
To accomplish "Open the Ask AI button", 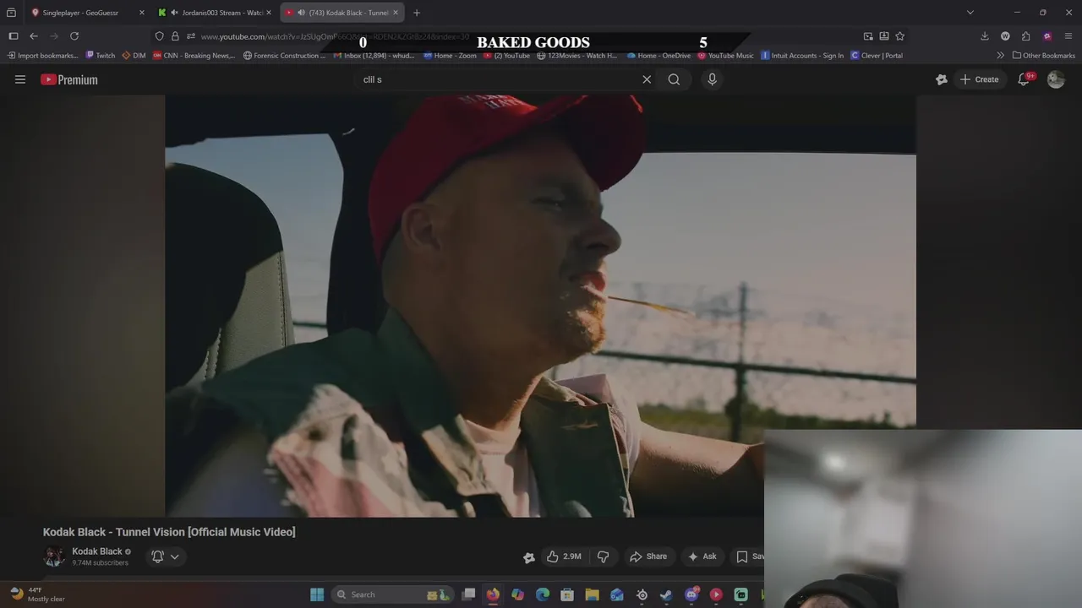I will 702,556.
